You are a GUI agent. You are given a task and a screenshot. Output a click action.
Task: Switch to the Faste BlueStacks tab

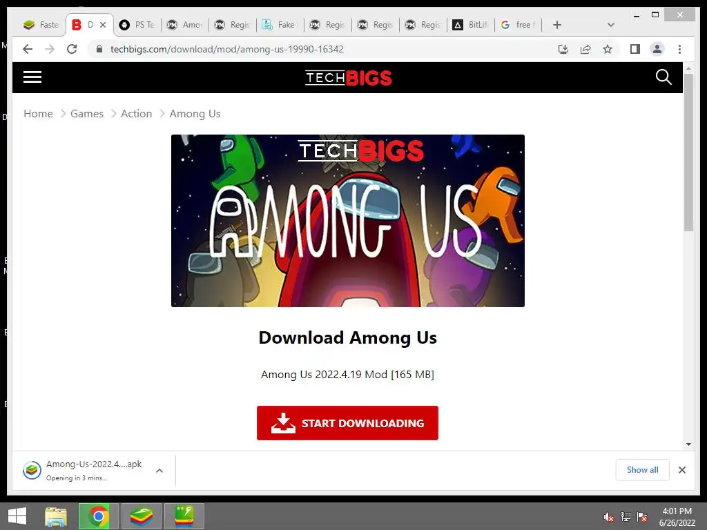(41, 25)
